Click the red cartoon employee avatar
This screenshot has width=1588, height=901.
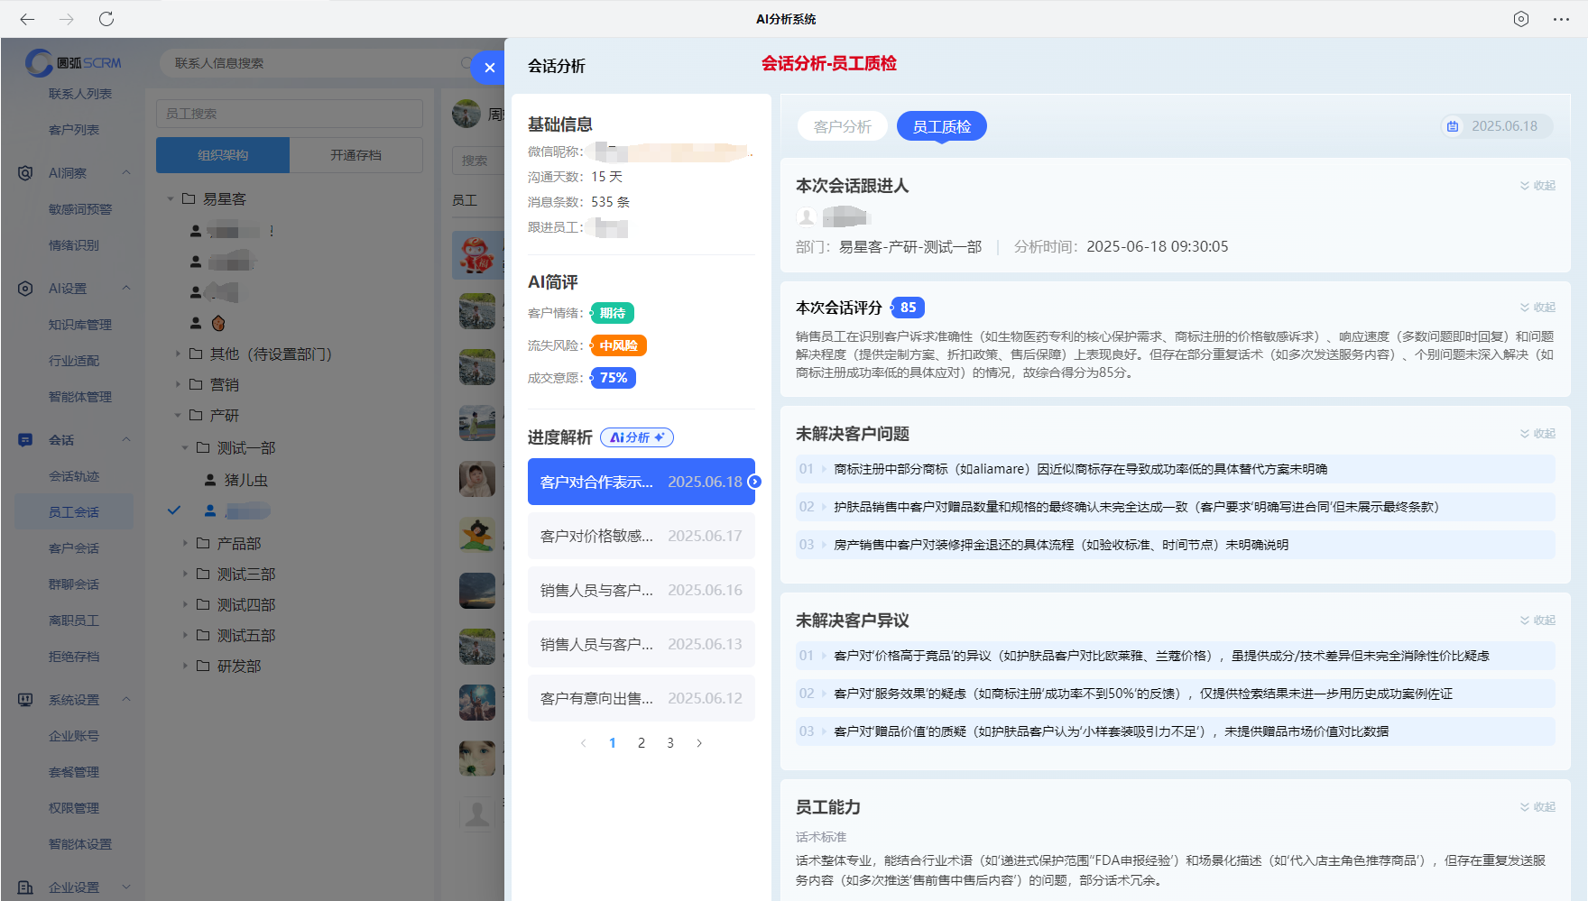[x=477, y=254]
